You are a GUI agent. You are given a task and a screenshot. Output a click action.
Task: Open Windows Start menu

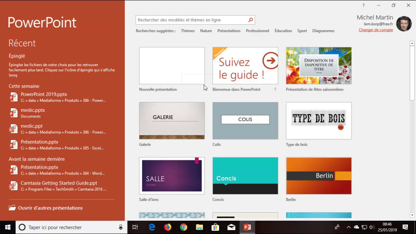(x=8, y=227)
